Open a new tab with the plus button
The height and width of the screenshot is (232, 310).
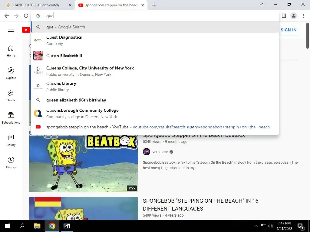154,5
